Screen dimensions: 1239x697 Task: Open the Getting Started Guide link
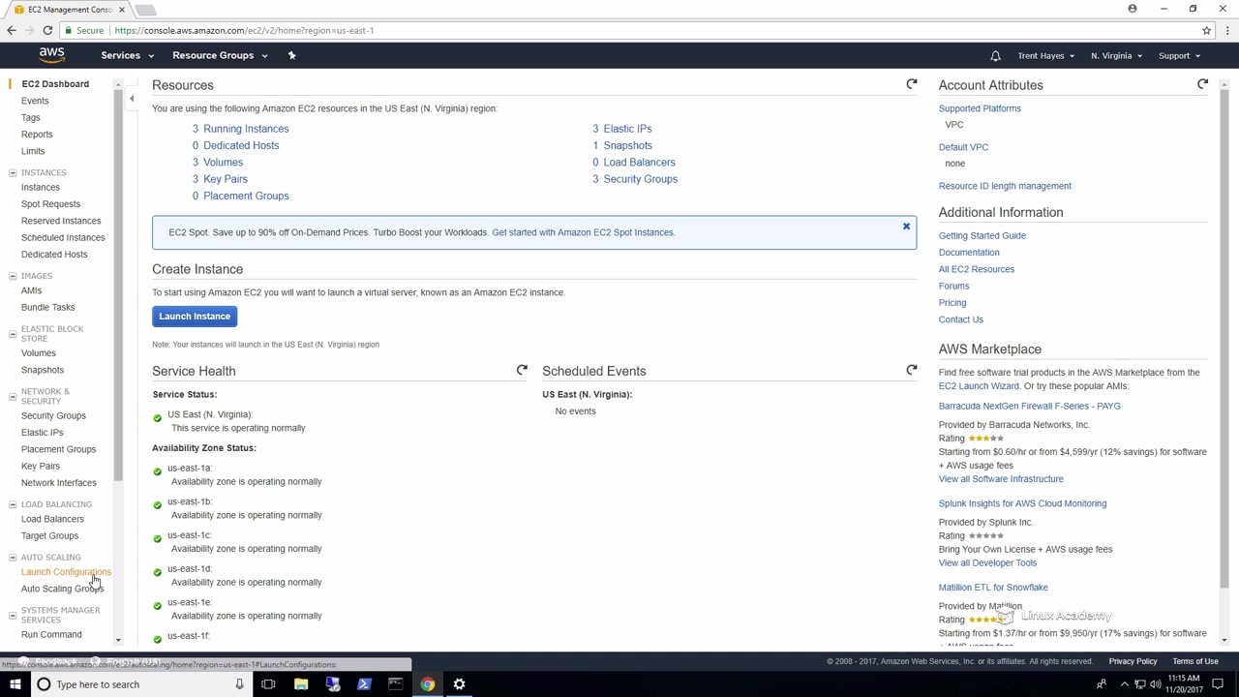982,235
